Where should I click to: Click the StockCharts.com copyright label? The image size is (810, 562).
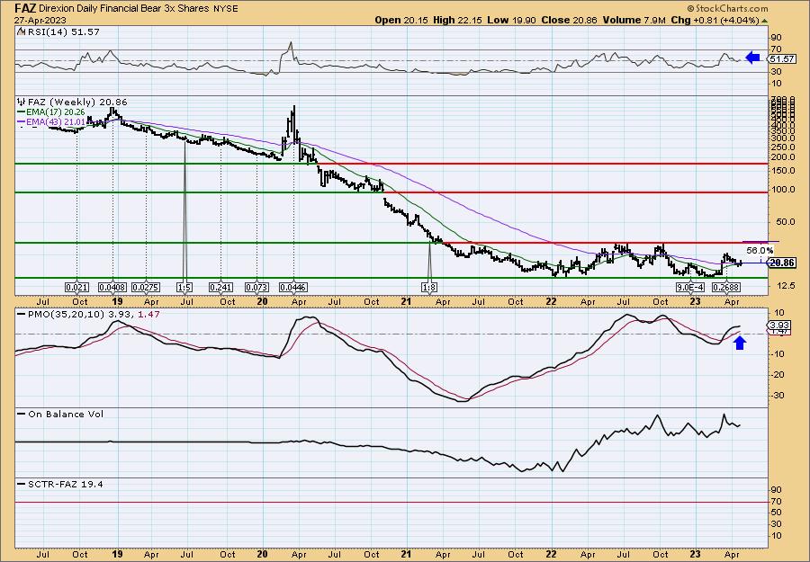coord(727,8)
